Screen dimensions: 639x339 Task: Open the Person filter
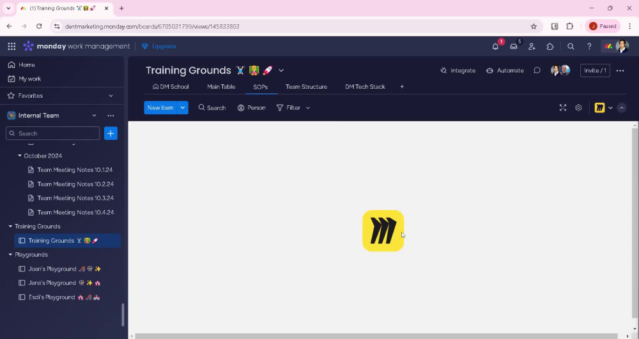(x=251, y=108)
